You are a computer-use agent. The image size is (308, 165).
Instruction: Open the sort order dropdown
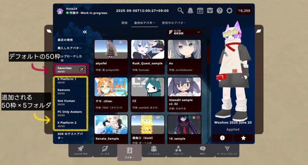184,32
